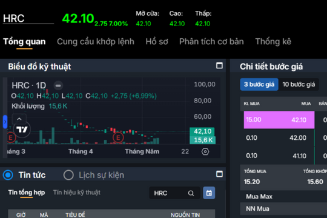Click the NGUỒN TIN column header
Viewport: 327px width, 218px height.
click(185, 215)
